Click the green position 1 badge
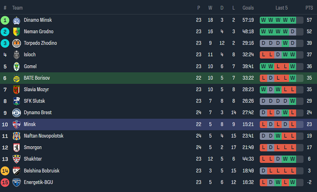The height and width of the screenshot is (192, 317). [x=5, y=20]
